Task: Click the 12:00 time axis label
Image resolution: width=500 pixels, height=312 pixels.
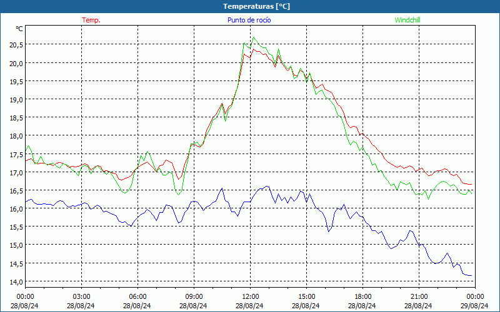Action: [x=251, y=297]
